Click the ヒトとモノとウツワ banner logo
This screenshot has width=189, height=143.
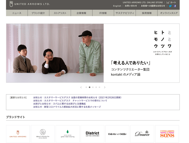163,43
